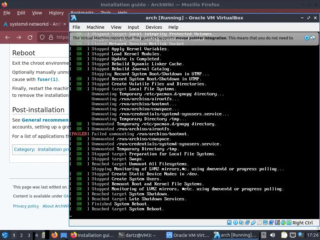Image resolution: width=320 pixels, height=240 pixels.
Task: Click the show desktop icon on taskbar
Action: (x=64, y=235)
